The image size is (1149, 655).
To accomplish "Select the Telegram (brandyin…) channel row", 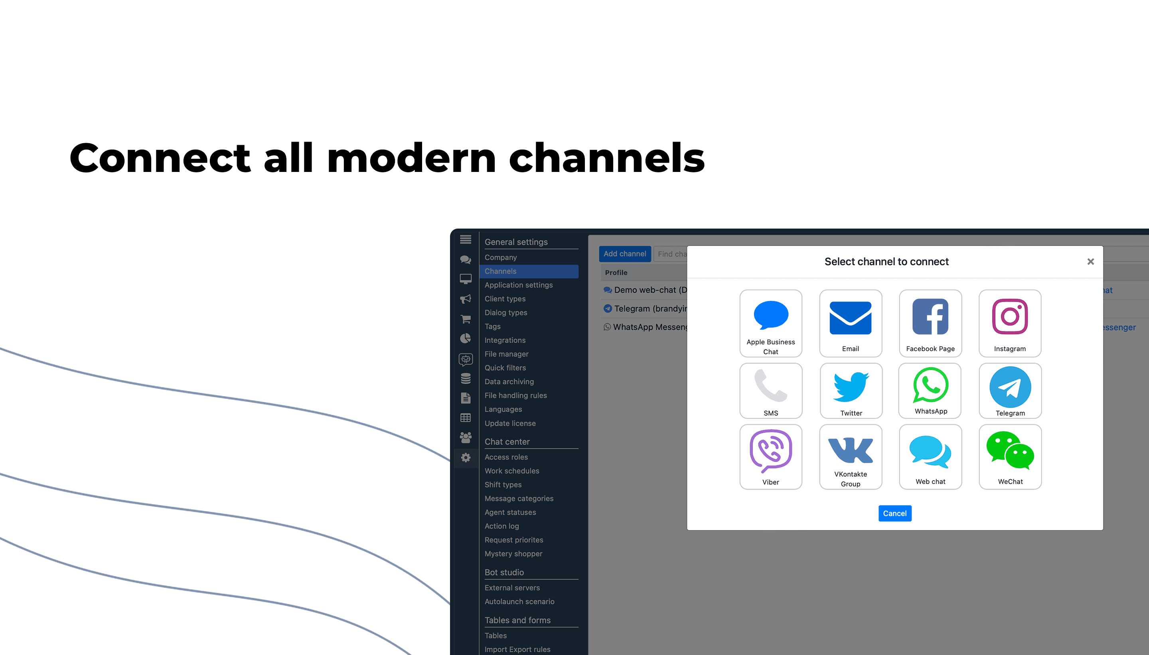I will 645,309.
